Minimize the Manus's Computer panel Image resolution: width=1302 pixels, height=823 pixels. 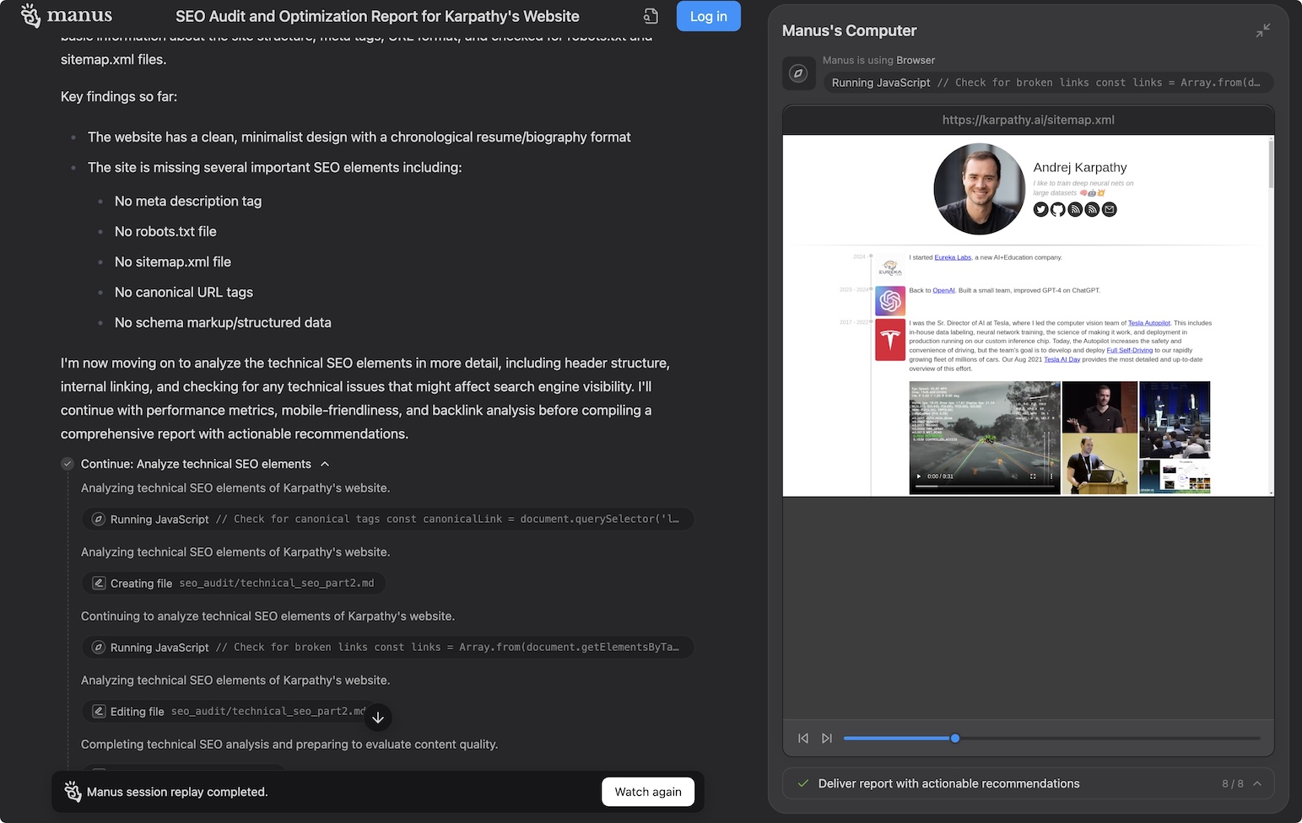pos(1262,31)
